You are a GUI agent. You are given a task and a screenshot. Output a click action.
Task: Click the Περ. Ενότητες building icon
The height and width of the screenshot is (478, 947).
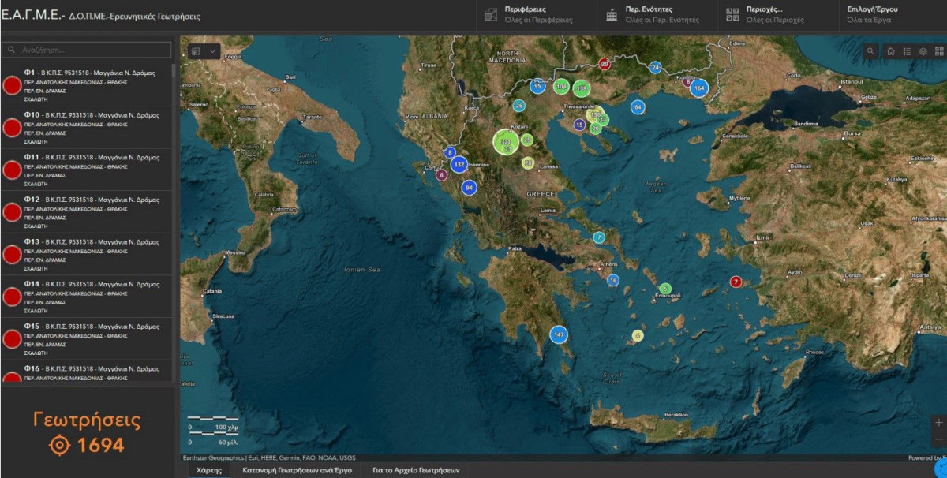pos(612,14)
